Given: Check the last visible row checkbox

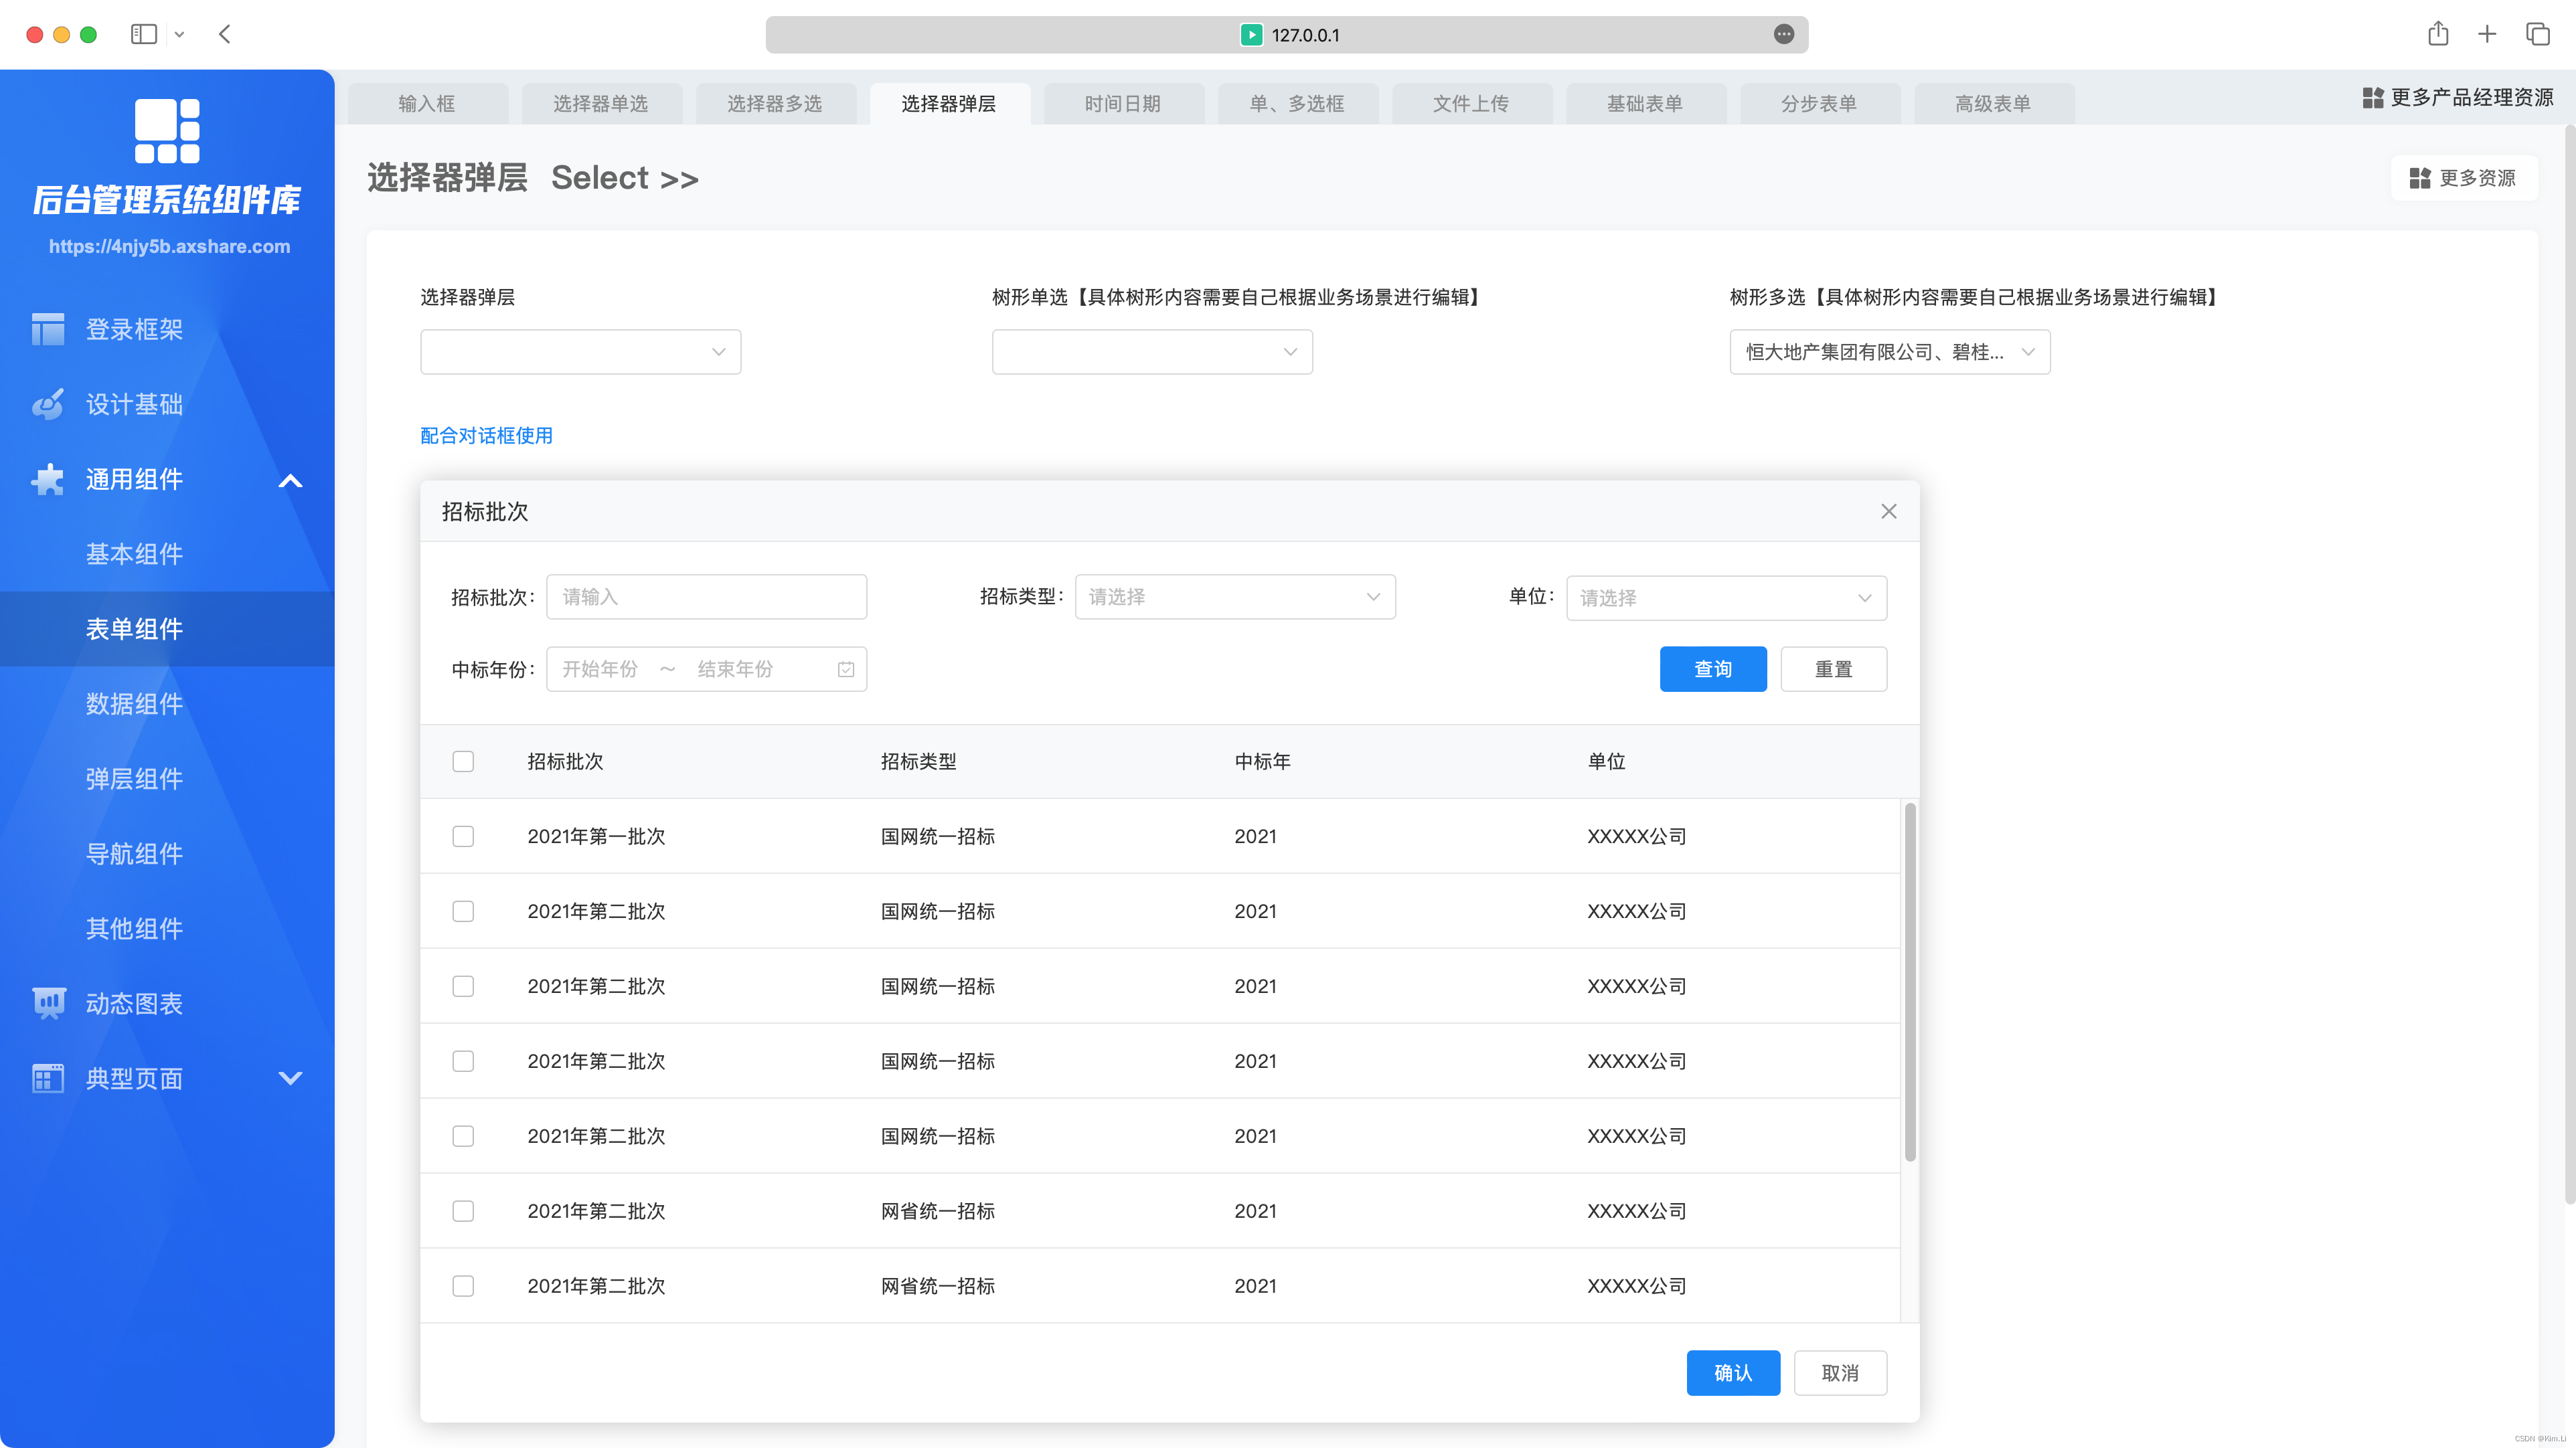Looking at the screenshot, I should click(x=463, y=1286).
